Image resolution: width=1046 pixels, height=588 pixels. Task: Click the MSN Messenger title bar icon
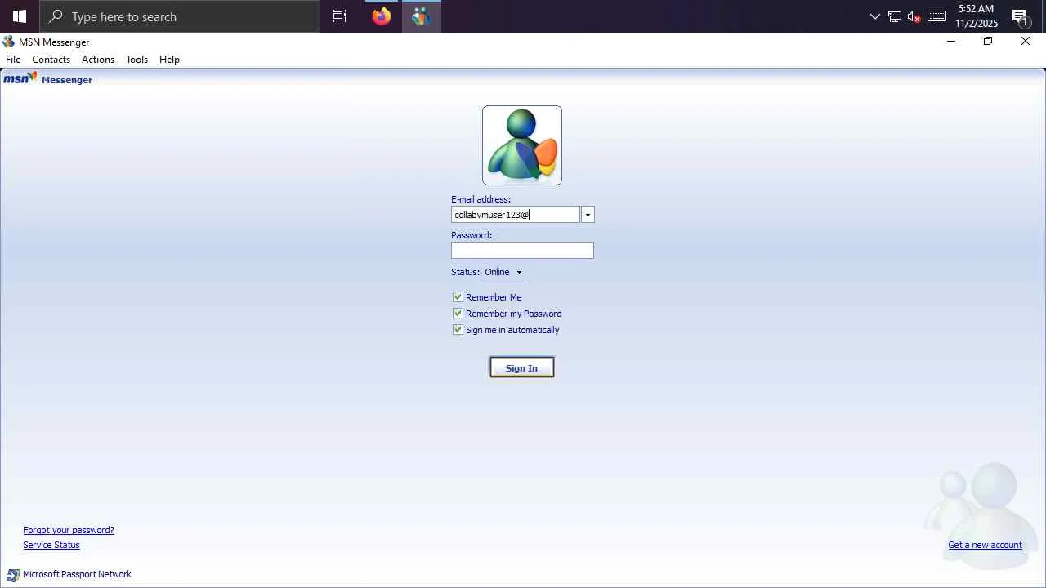click(x=8, y=42)
